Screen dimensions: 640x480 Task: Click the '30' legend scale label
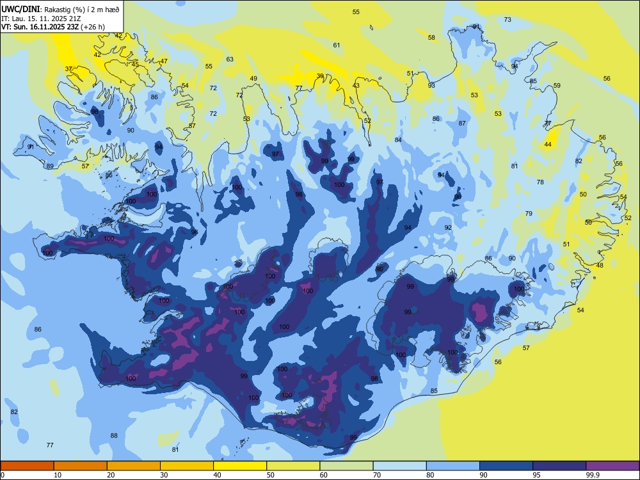coord(164,475)
